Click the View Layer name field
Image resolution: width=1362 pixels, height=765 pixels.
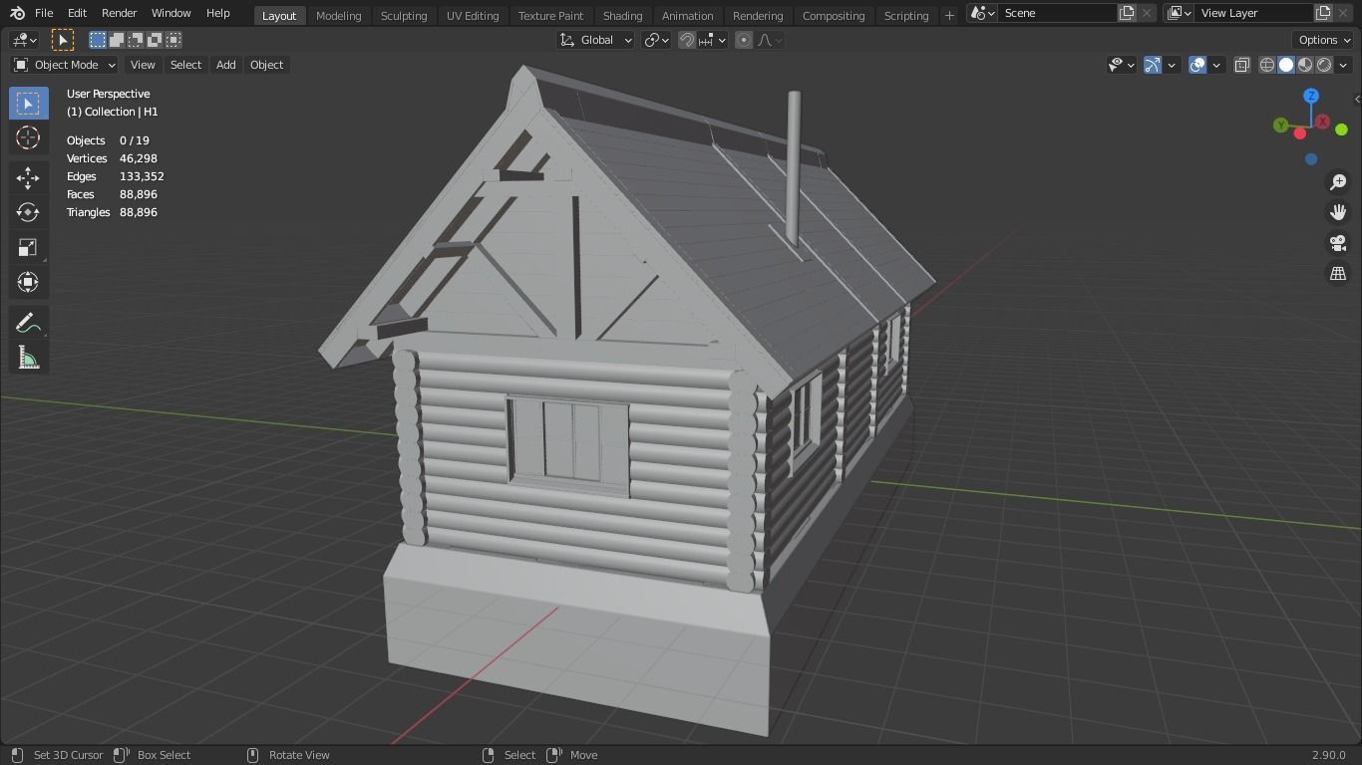coord(1253,13)
